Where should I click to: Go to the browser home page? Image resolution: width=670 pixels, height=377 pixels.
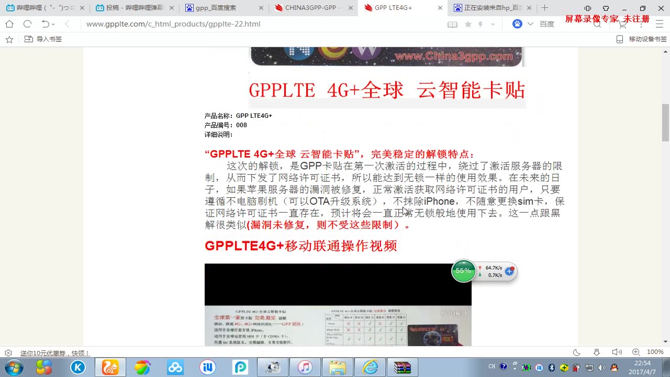coord(9,24)
